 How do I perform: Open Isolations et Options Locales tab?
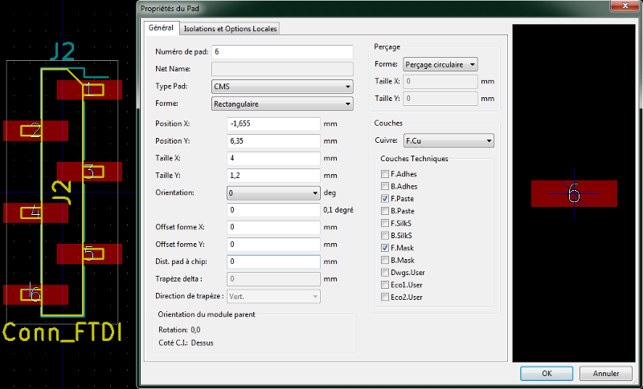coord(230,29)
